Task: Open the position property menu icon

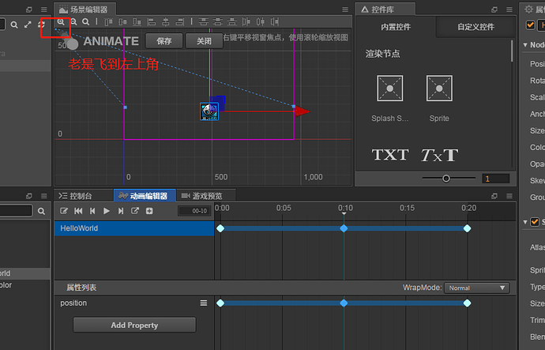Action: [203, 303]
